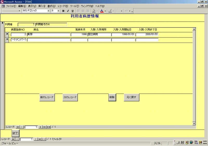
Task: Toggle CAPS indicator on IME bar
Action: click(205, 142)
